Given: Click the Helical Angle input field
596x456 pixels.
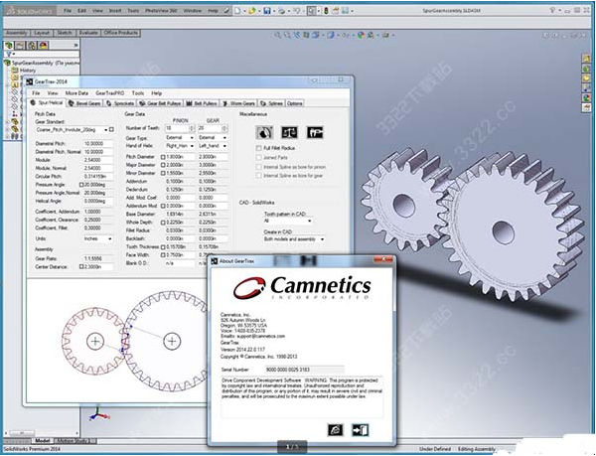Looking at the screenshot, I should click(98, 201).
